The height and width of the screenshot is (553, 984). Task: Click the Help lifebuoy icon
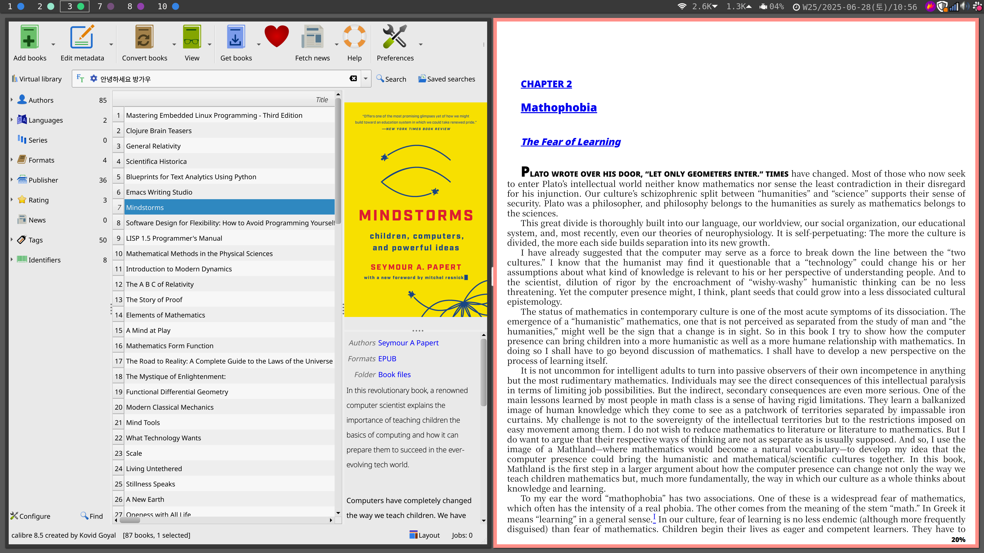tap(354, 37)
